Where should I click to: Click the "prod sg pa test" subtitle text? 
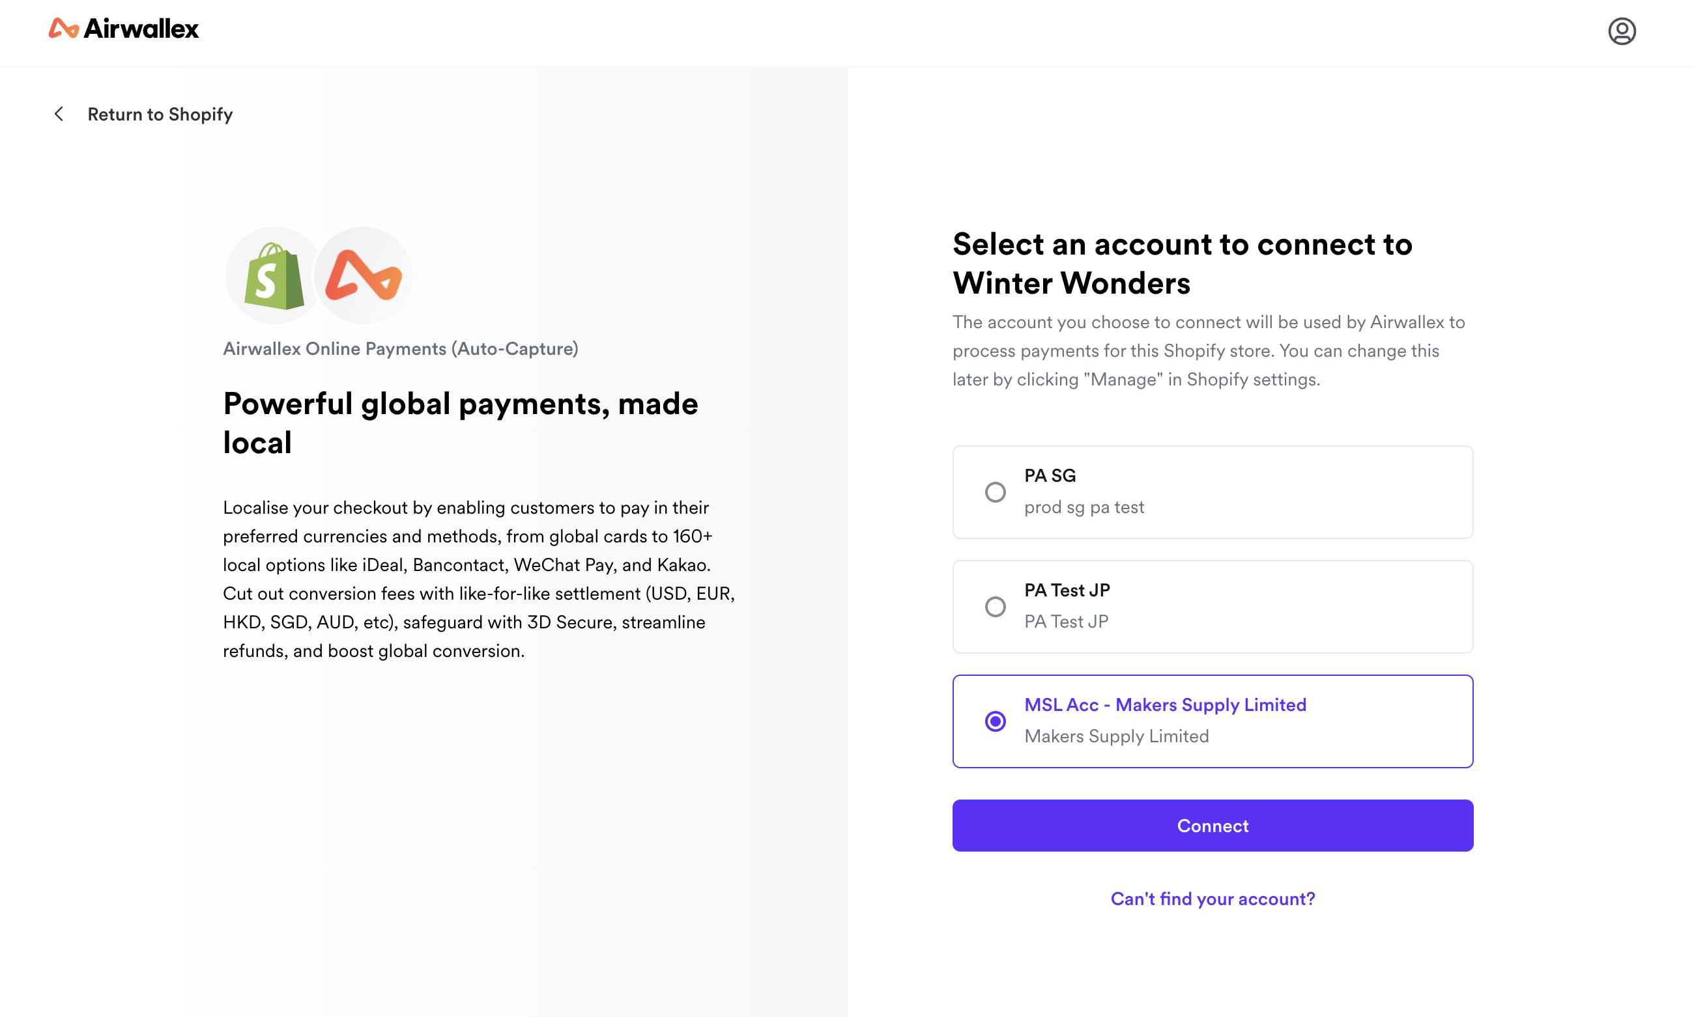pyautogui.click(x=1084, y=507)
